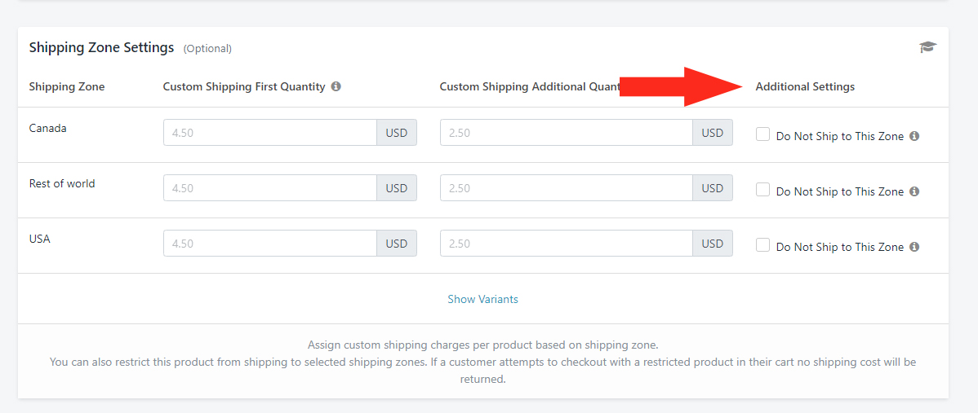Click USA additional quantity shipping field
This screenshot has width=978, height=413.
pyautogui.click(x=567, y=244)
